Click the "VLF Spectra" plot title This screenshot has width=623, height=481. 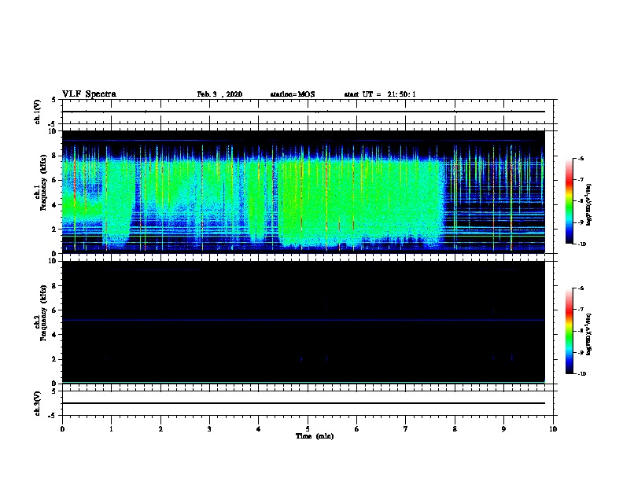tap(89, 94)
